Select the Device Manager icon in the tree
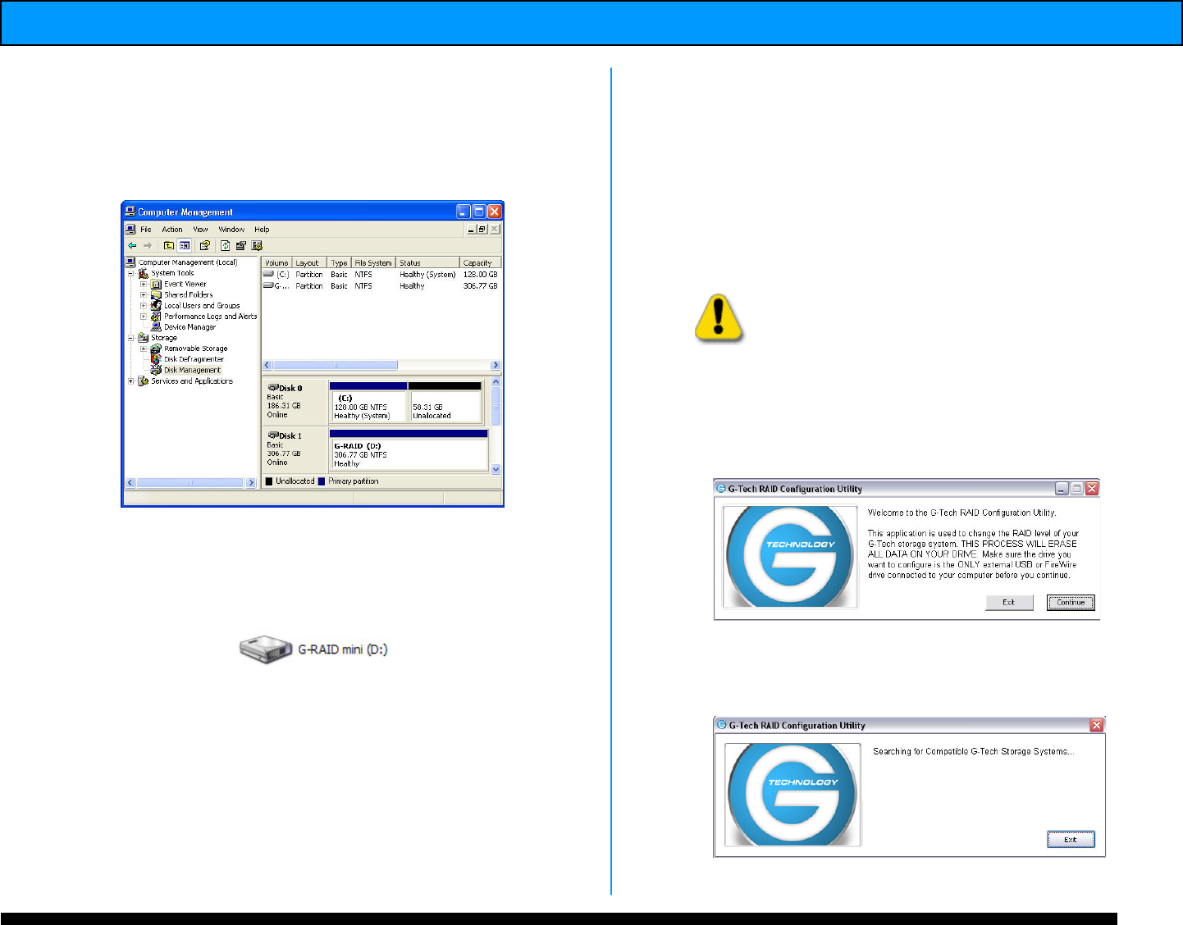1183x925 pixels. (156, 326)
